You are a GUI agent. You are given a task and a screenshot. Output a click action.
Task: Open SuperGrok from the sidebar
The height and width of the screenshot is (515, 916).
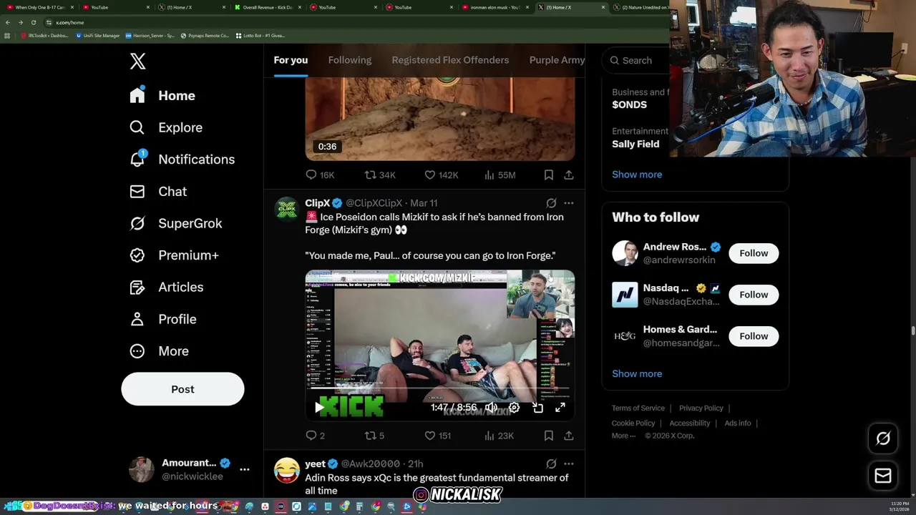[x=176, y=223]
